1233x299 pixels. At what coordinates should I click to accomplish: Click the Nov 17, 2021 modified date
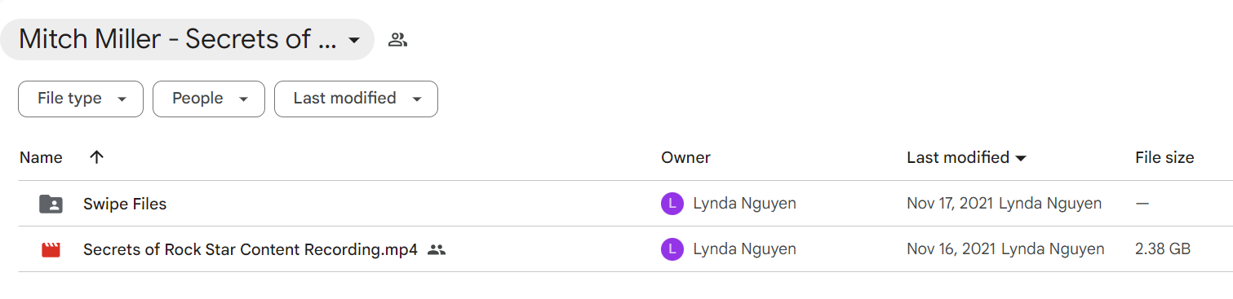click(x=951, y=204)
